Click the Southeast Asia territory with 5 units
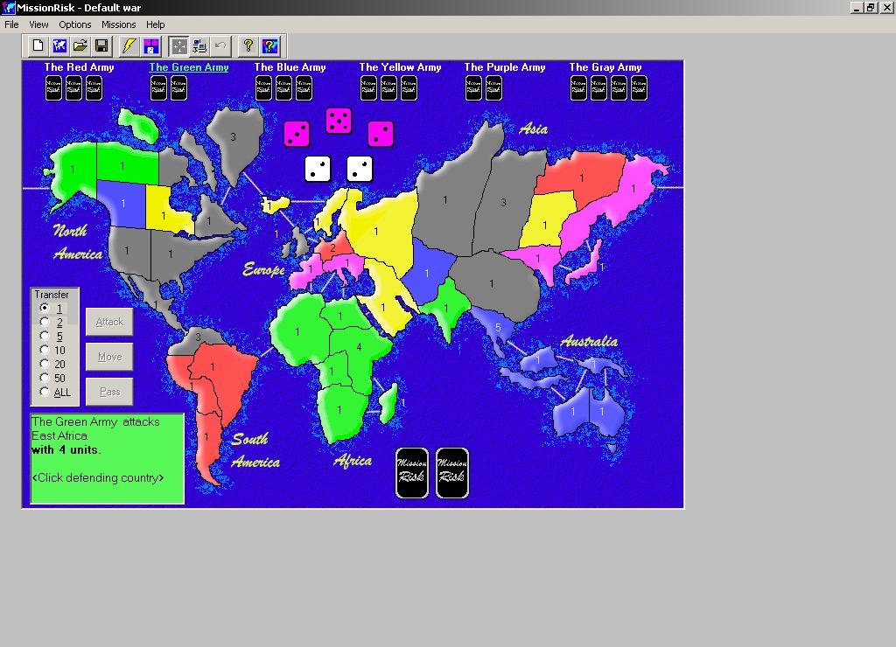 point(497,329)
